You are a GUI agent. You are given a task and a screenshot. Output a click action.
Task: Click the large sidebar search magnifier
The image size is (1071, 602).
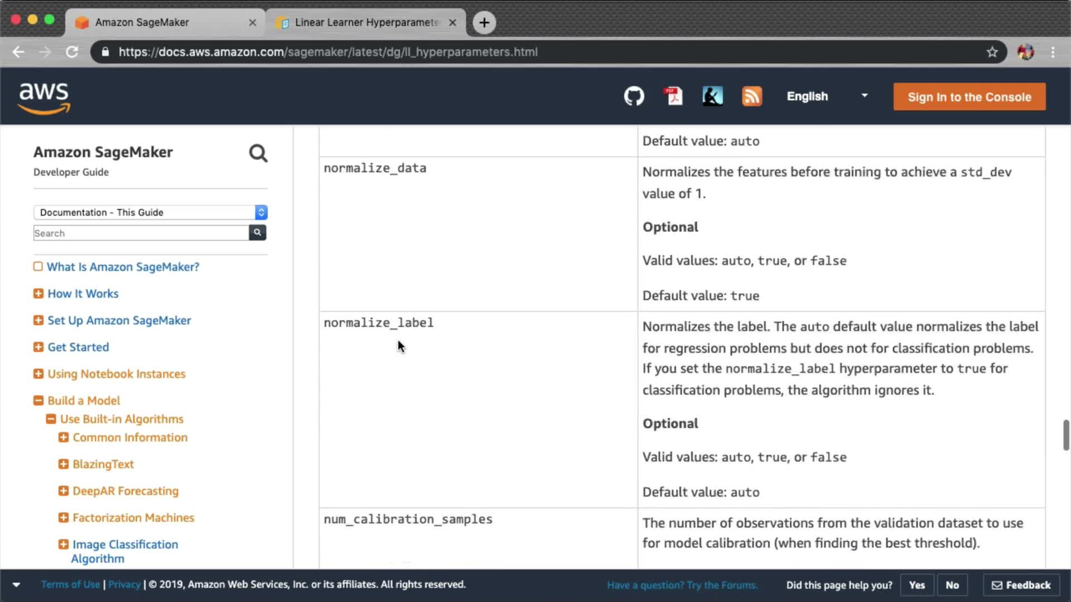258,153
